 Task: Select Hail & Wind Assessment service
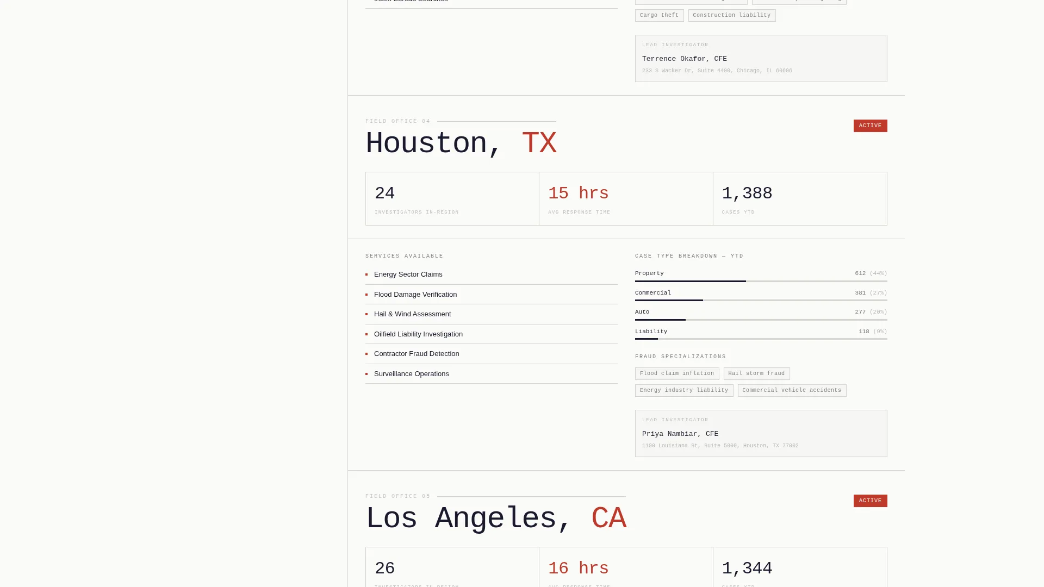coord(492,314)
